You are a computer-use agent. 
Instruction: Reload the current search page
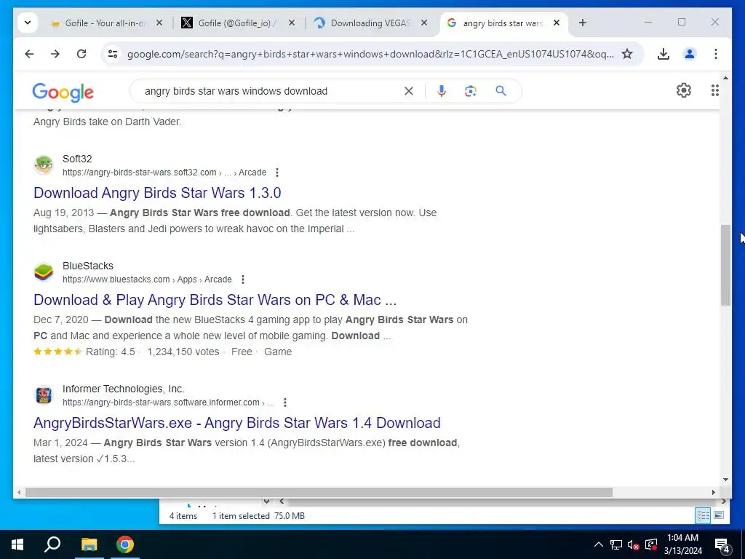coord(81,54)
